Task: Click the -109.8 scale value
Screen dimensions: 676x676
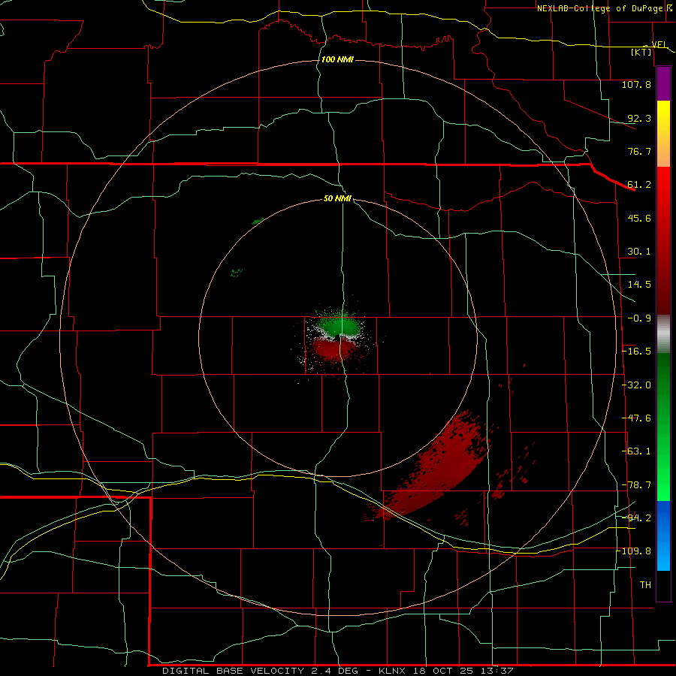Action: tap(633, 551)
